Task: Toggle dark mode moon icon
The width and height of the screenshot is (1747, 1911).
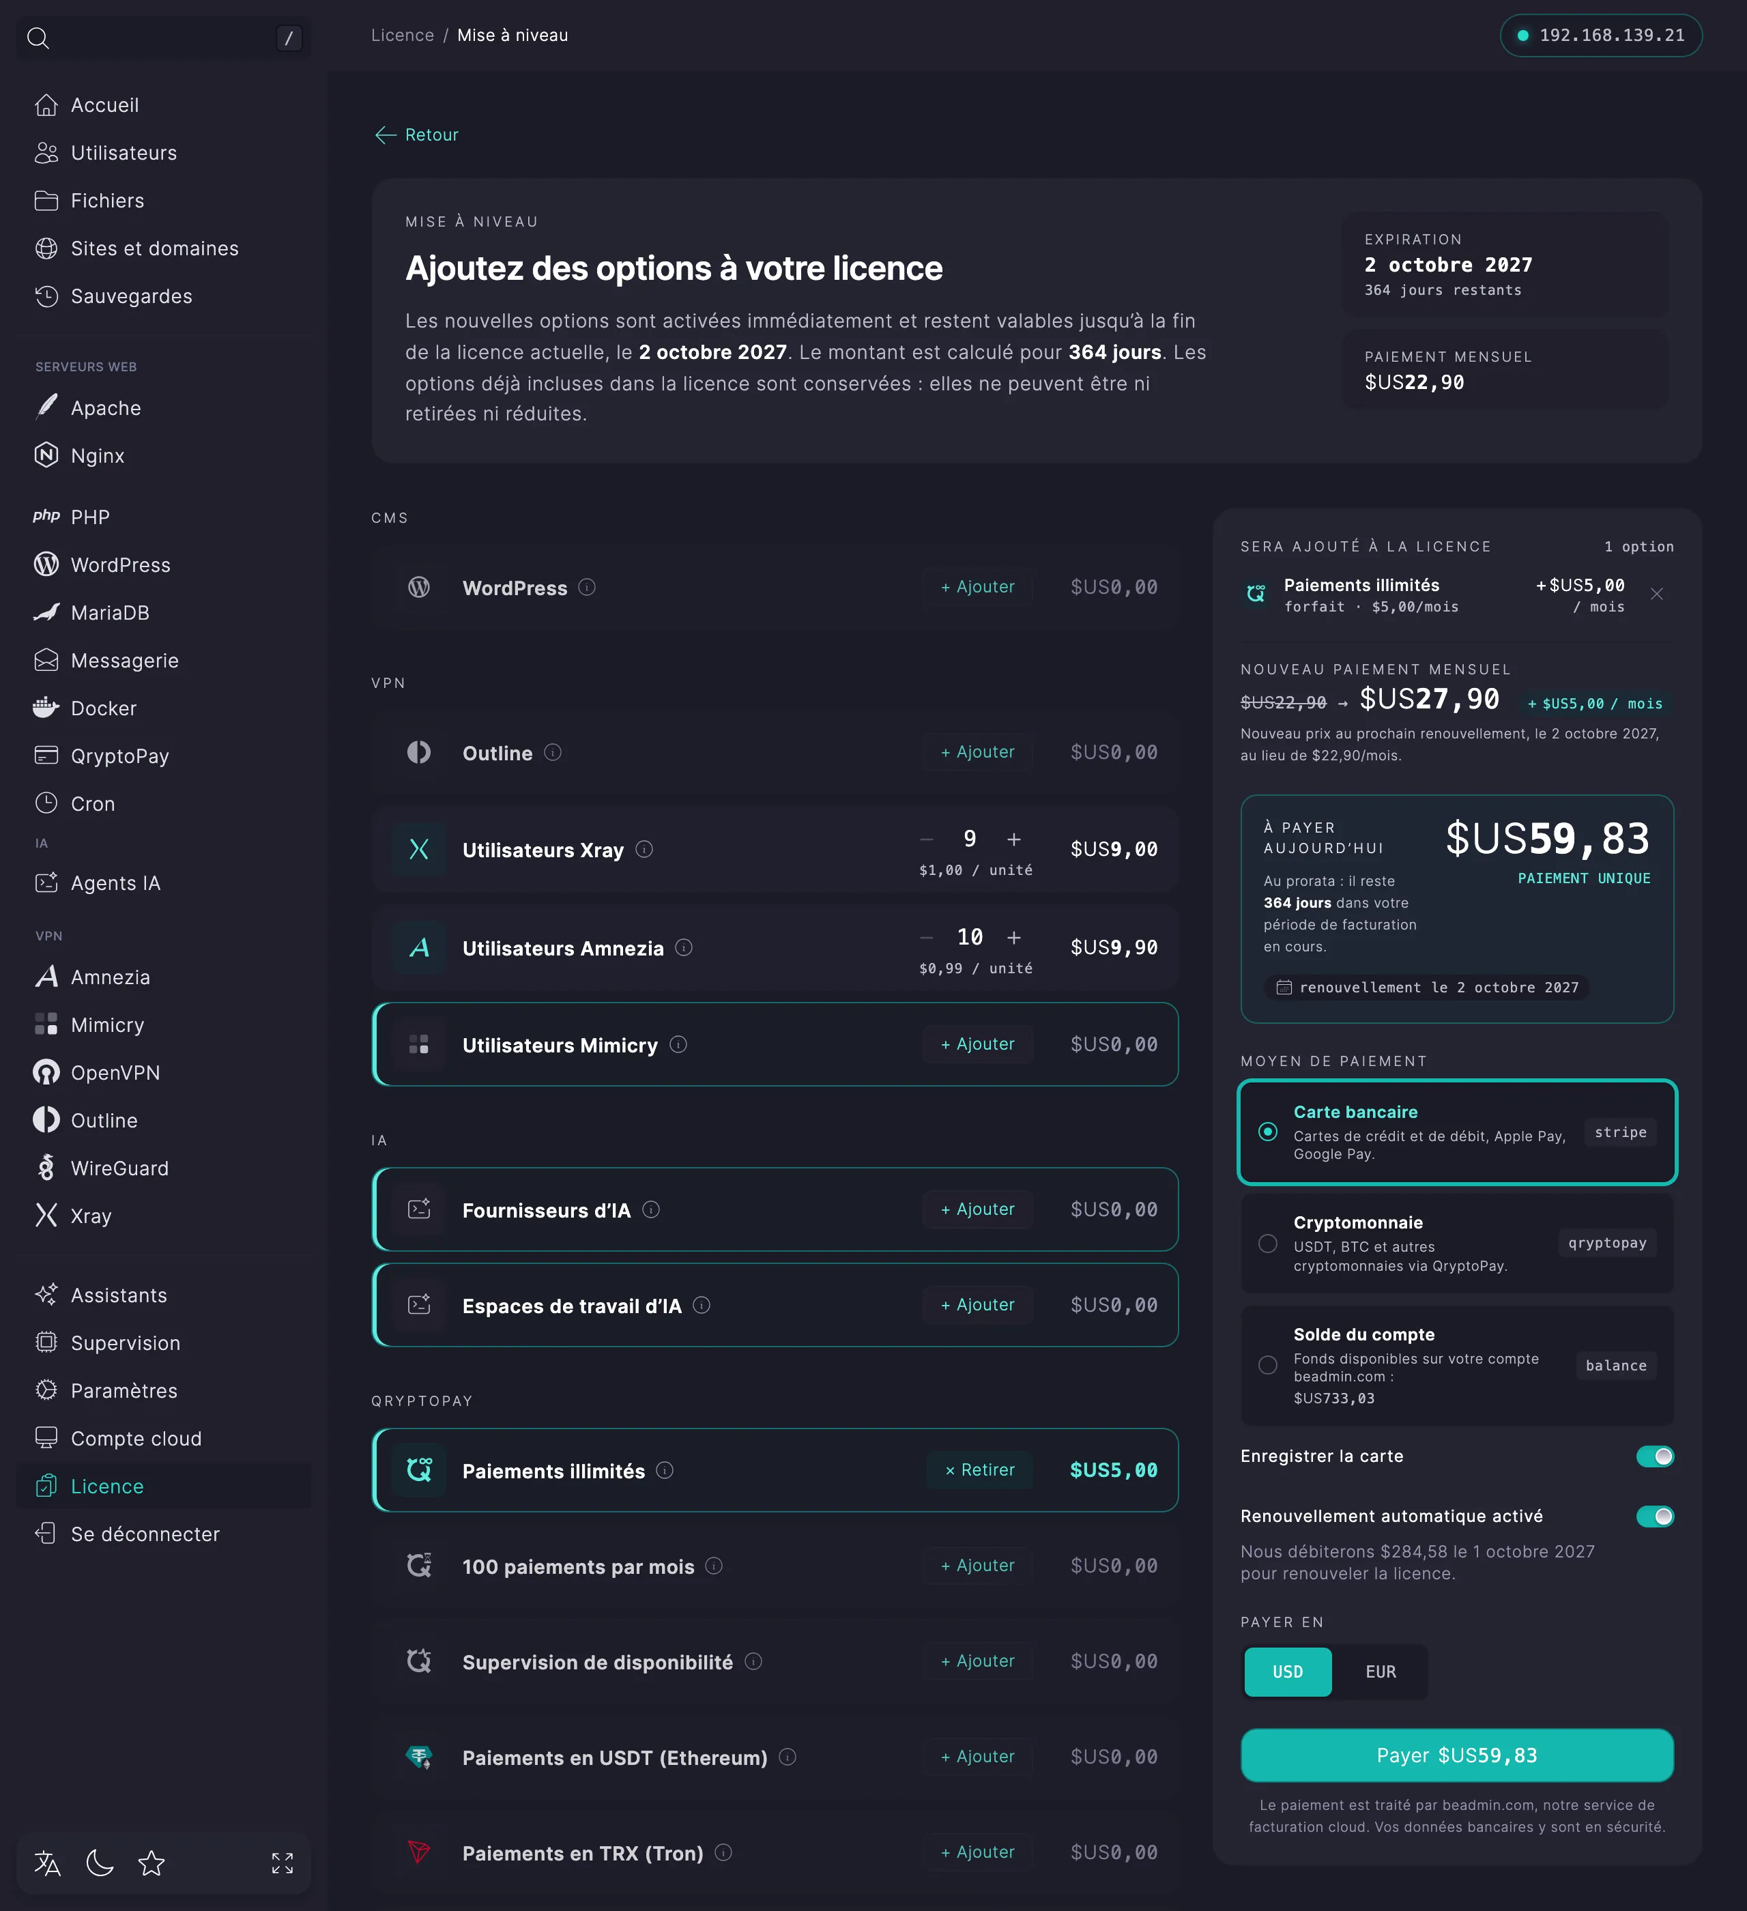Action: coord(100,1864)
